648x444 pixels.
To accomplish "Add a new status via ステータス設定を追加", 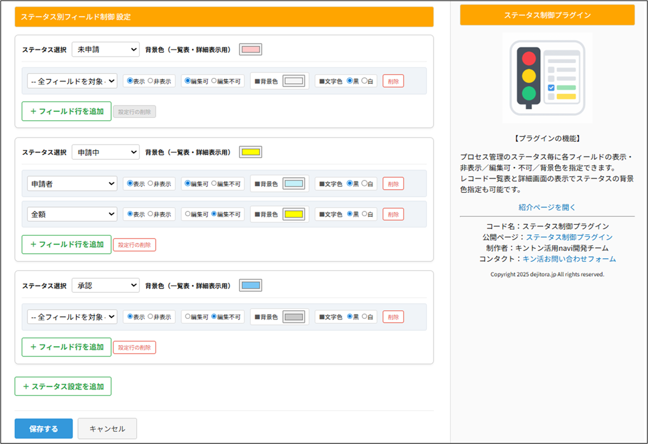I will (63, 386).
